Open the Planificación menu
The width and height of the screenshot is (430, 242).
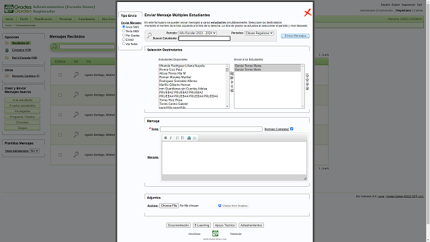point(43,19)
